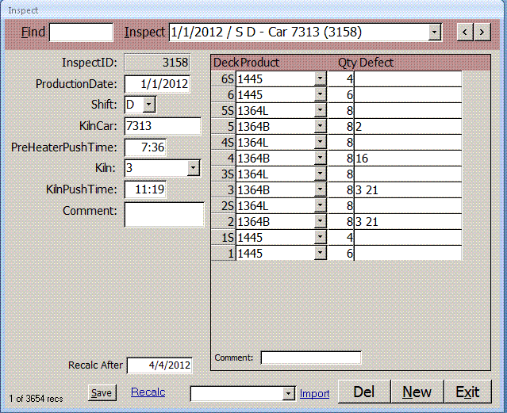Click the Recalc link
The width and height of the screenshot is (507, 413).
click(148, 392)
